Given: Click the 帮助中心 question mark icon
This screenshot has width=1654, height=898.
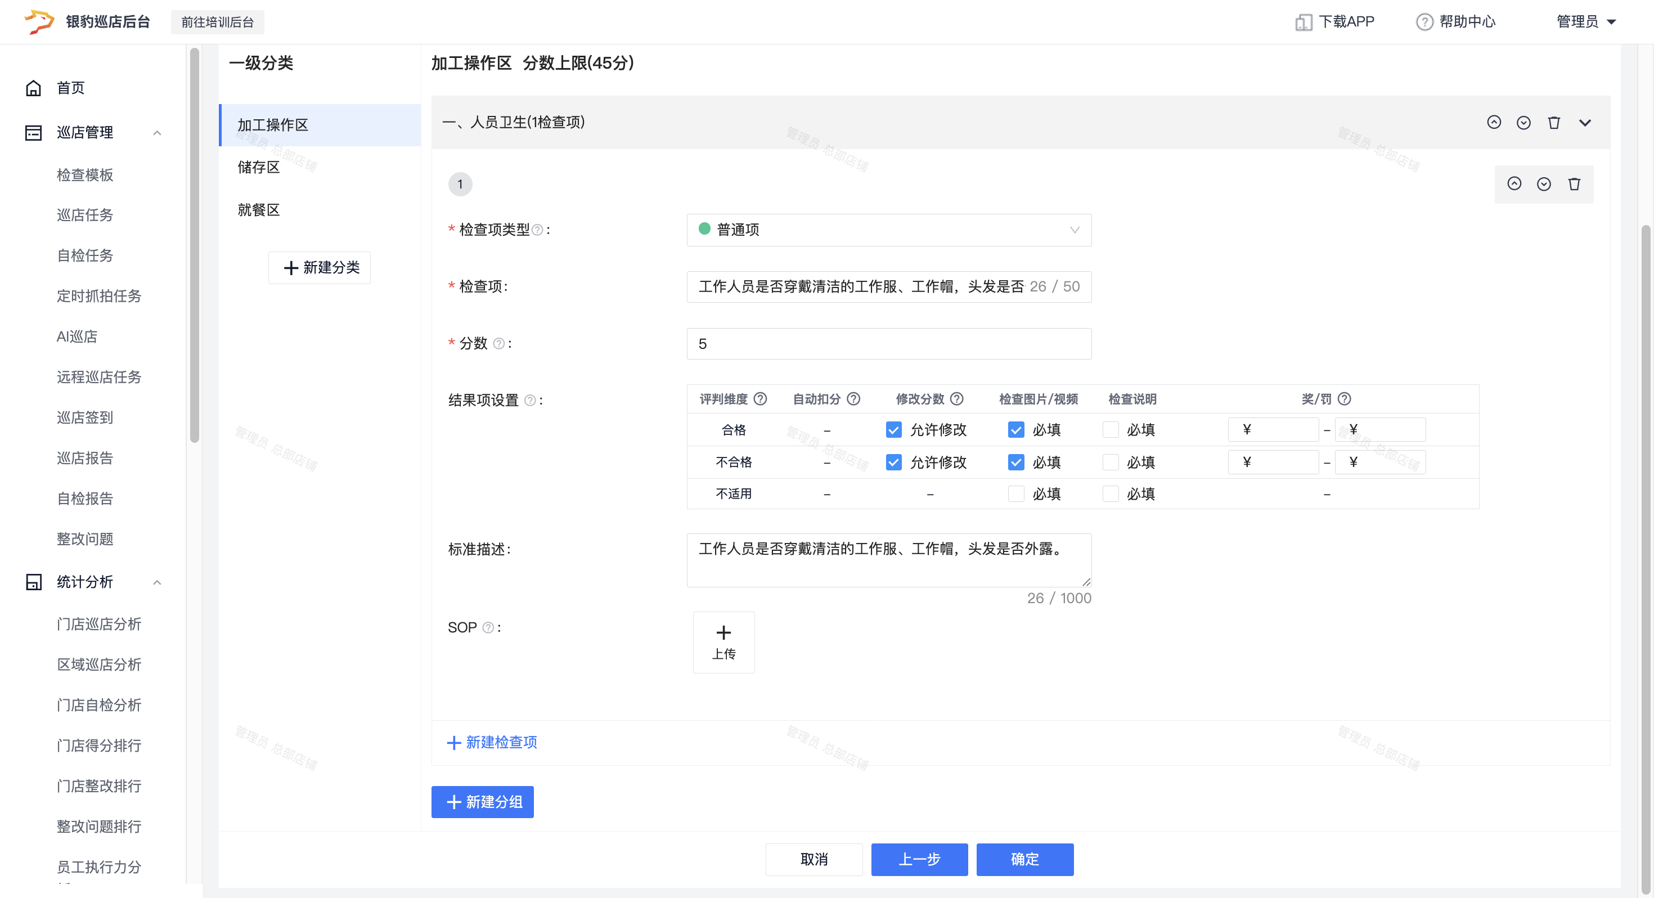Looking at the screenshot, I should 1424,22.
